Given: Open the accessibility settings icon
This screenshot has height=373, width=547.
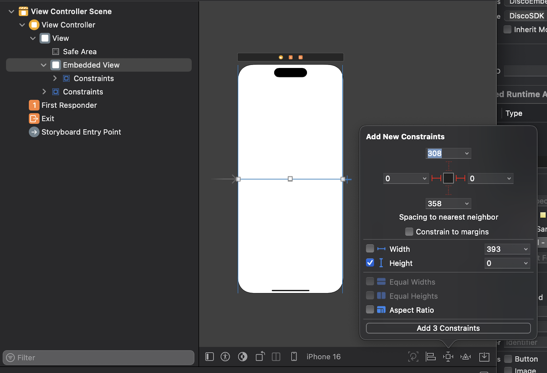Looking at the screenshot, I should pos(225,357).
